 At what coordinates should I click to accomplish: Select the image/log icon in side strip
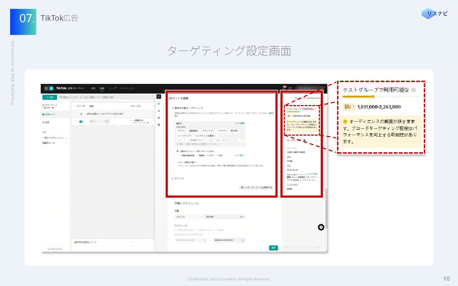tap(159, 125)
